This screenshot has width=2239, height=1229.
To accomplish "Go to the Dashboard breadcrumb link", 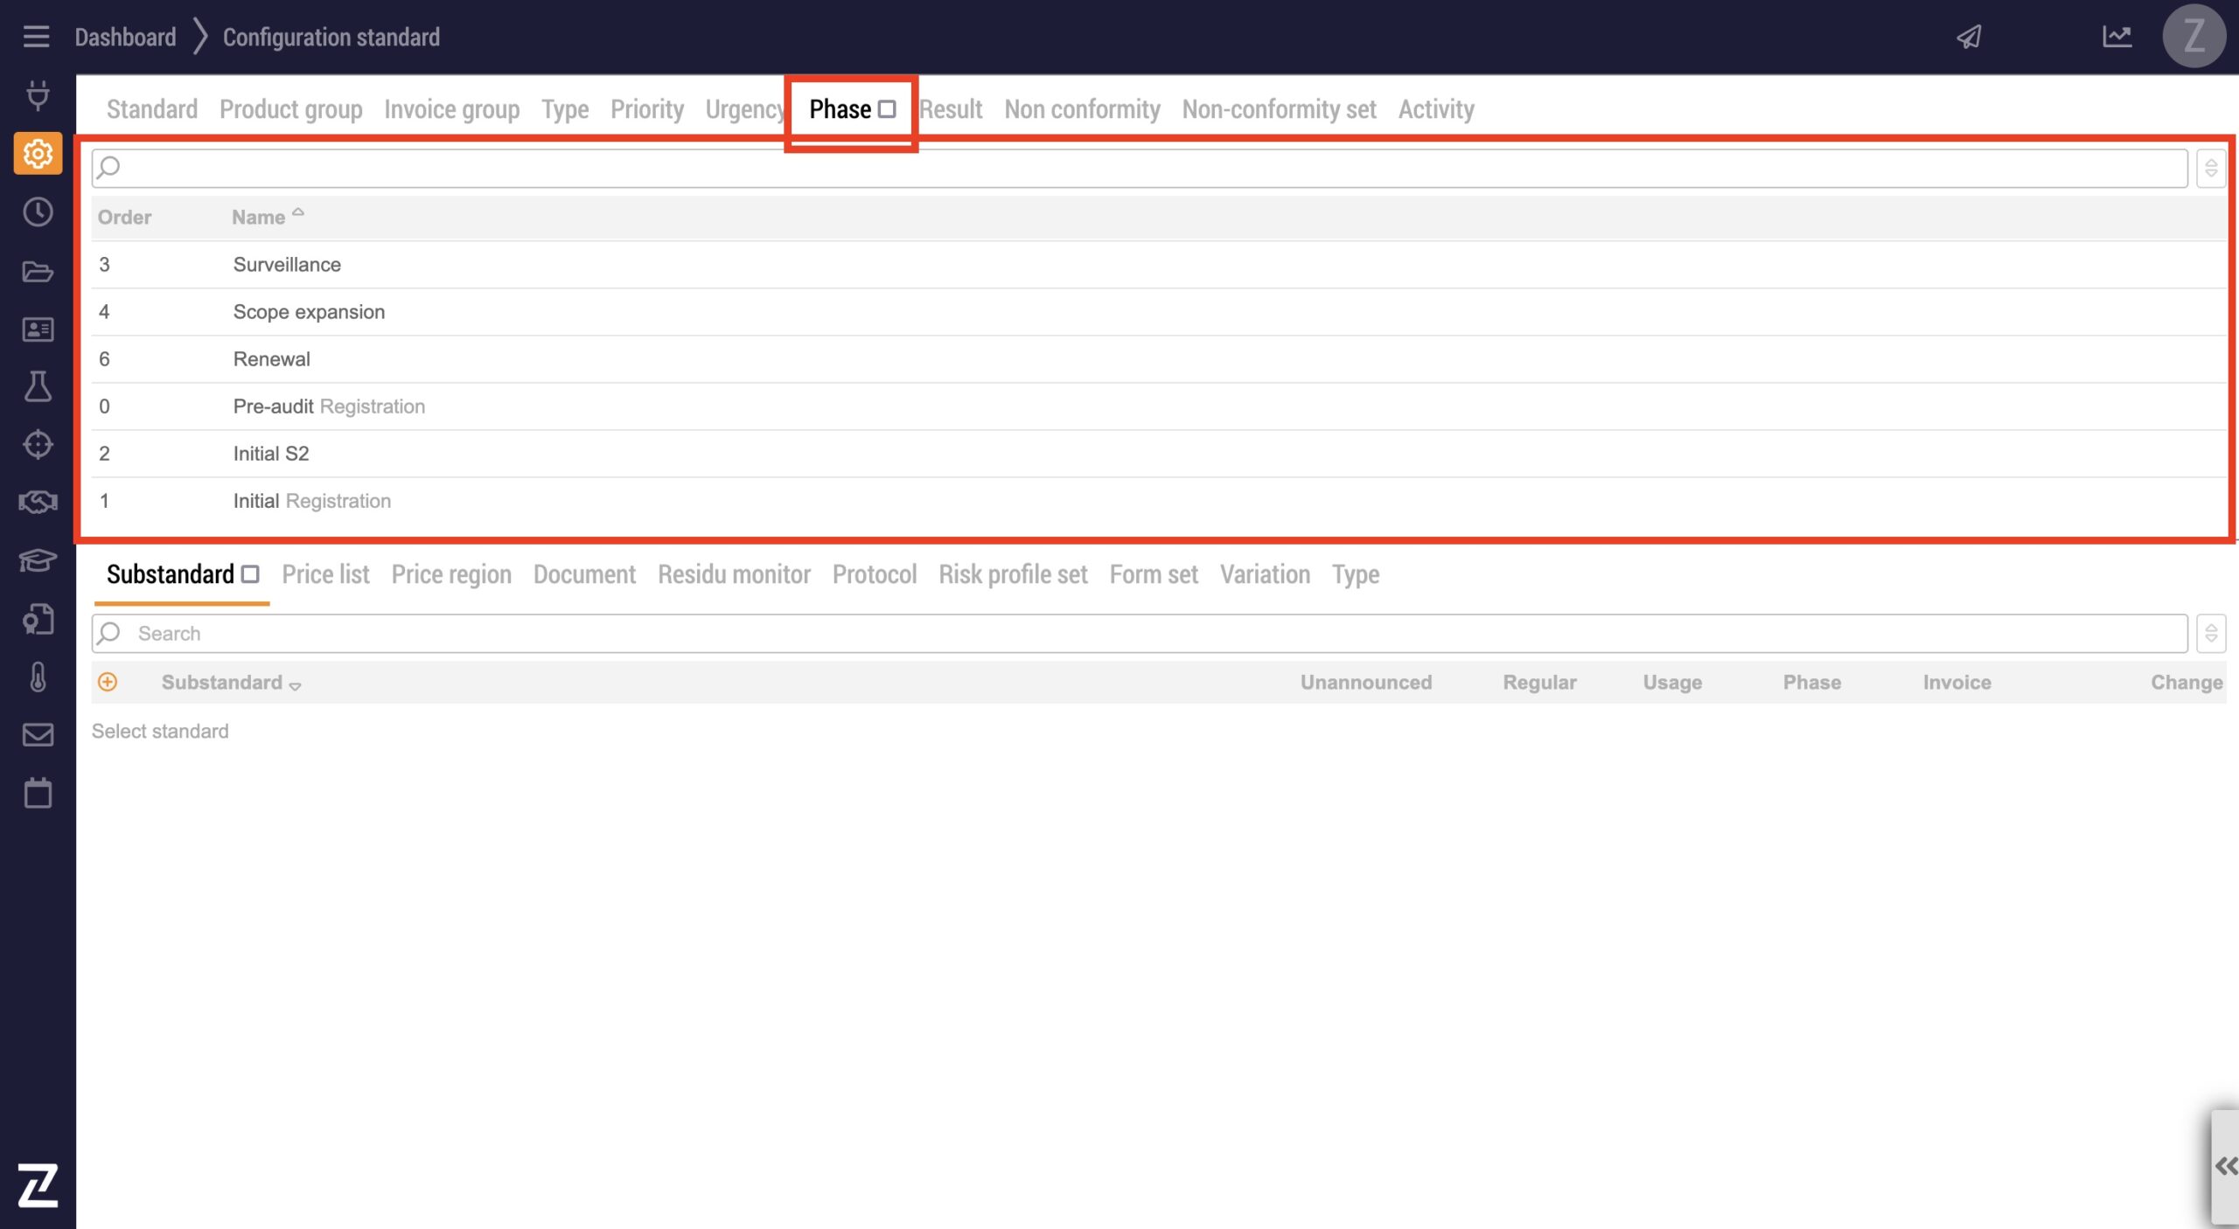I will 125,37.
